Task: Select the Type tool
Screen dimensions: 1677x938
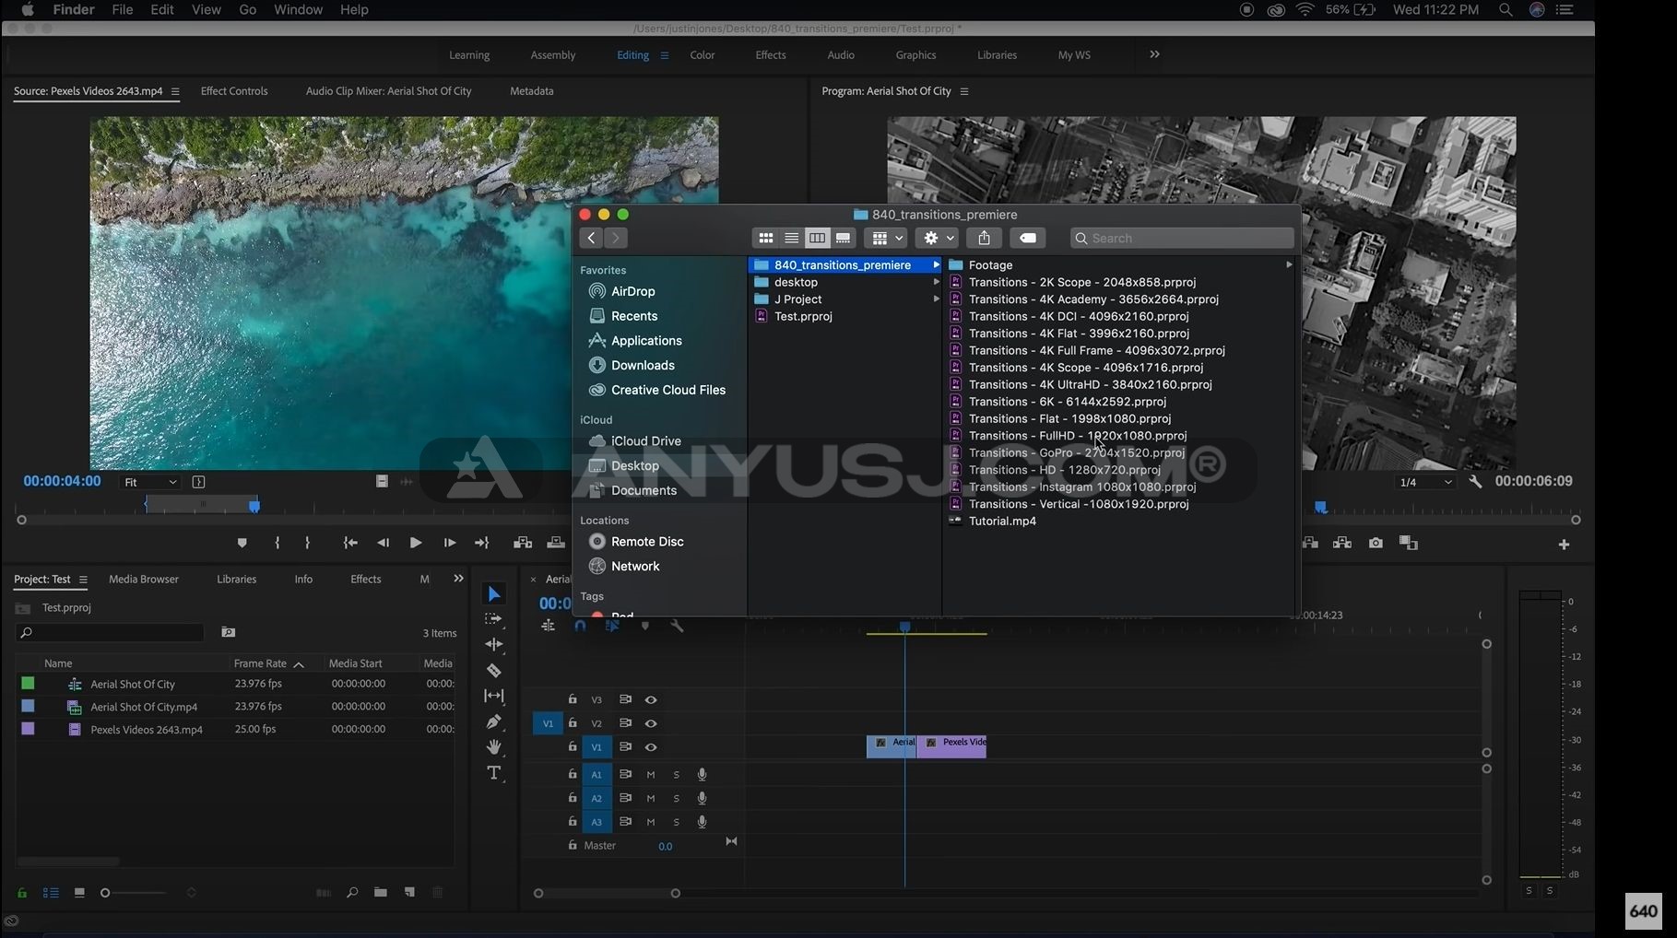Action: coord(494,773)
